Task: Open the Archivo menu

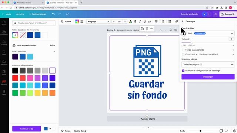Action: (20, 14)
